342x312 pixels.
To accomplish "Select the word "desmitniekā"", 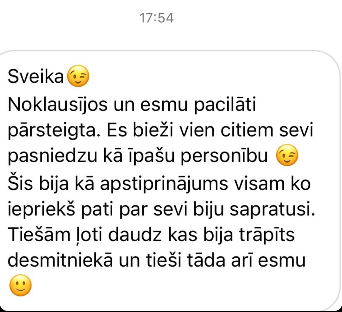I will tap(60, 261).
